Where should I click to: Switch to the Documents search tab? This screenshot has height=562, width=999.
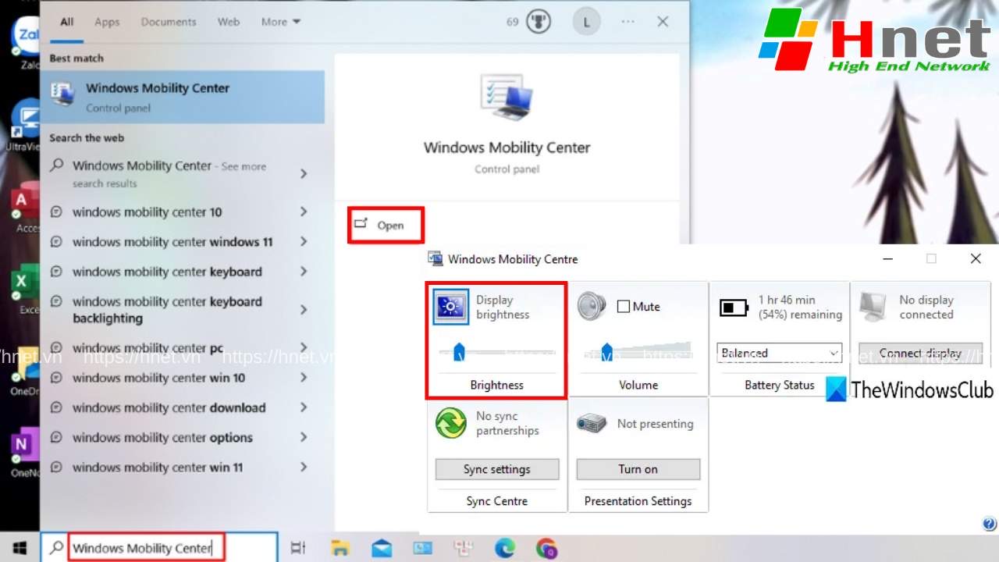click(169, 22)
